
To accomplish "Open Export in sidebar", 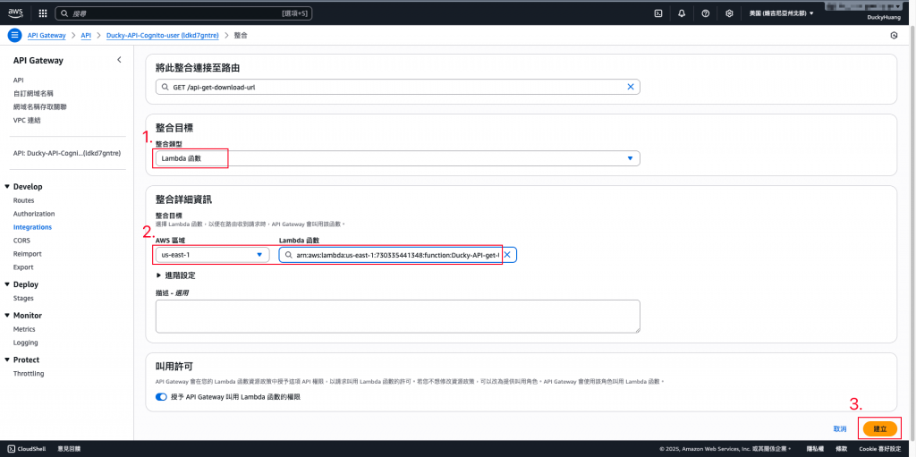I will [23, 267].
